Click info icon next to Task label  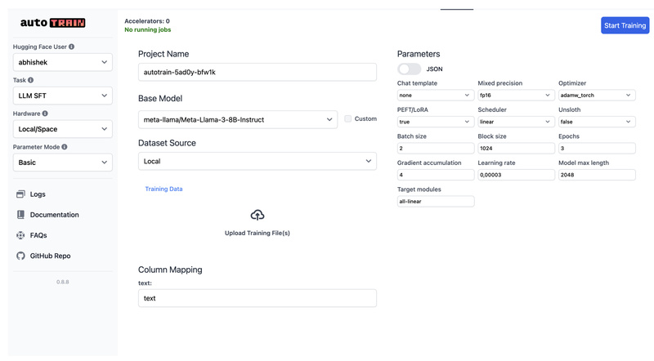click(x=31, y=80)
